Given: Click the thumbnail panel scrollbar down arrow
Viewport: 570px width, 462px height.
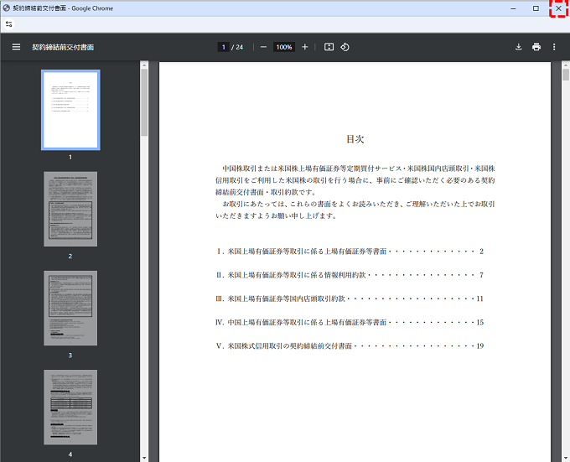Looking at the screenshot, I should 143,457.
